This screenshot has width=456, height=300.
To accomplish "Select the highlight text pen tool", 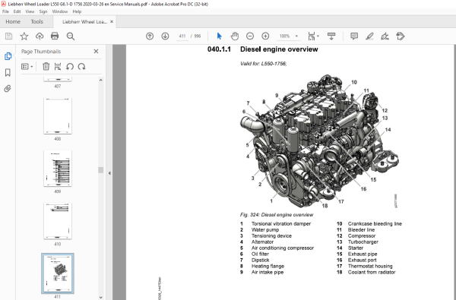I will coord(369,36).
